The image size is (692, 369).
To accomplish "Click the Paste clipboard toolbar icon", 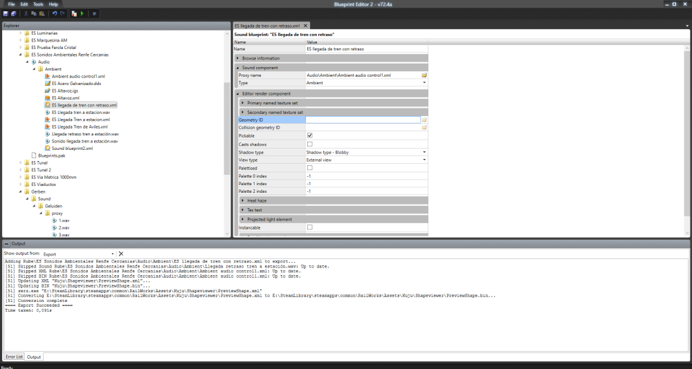I will 43,13.
